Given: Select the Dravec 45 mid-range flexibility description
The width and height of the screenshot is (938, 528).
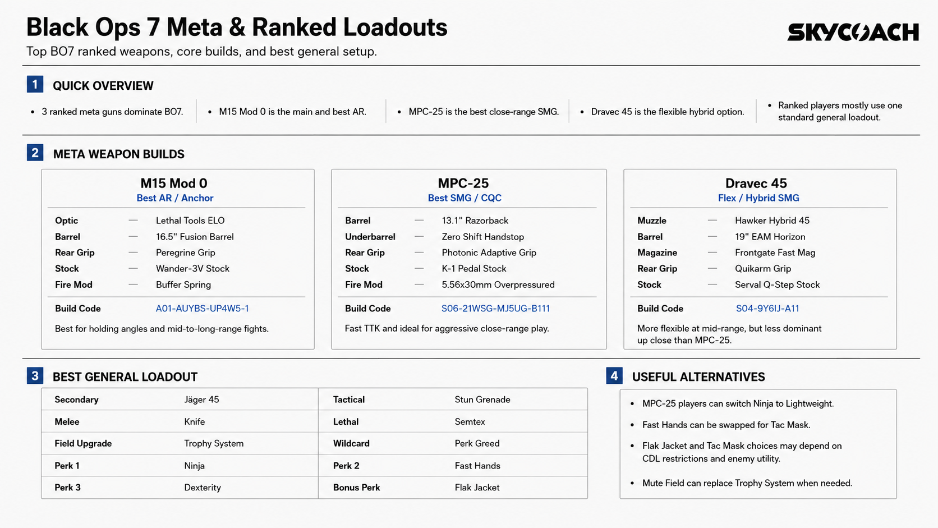Looking at the screenshot, I should pos(729,334).
